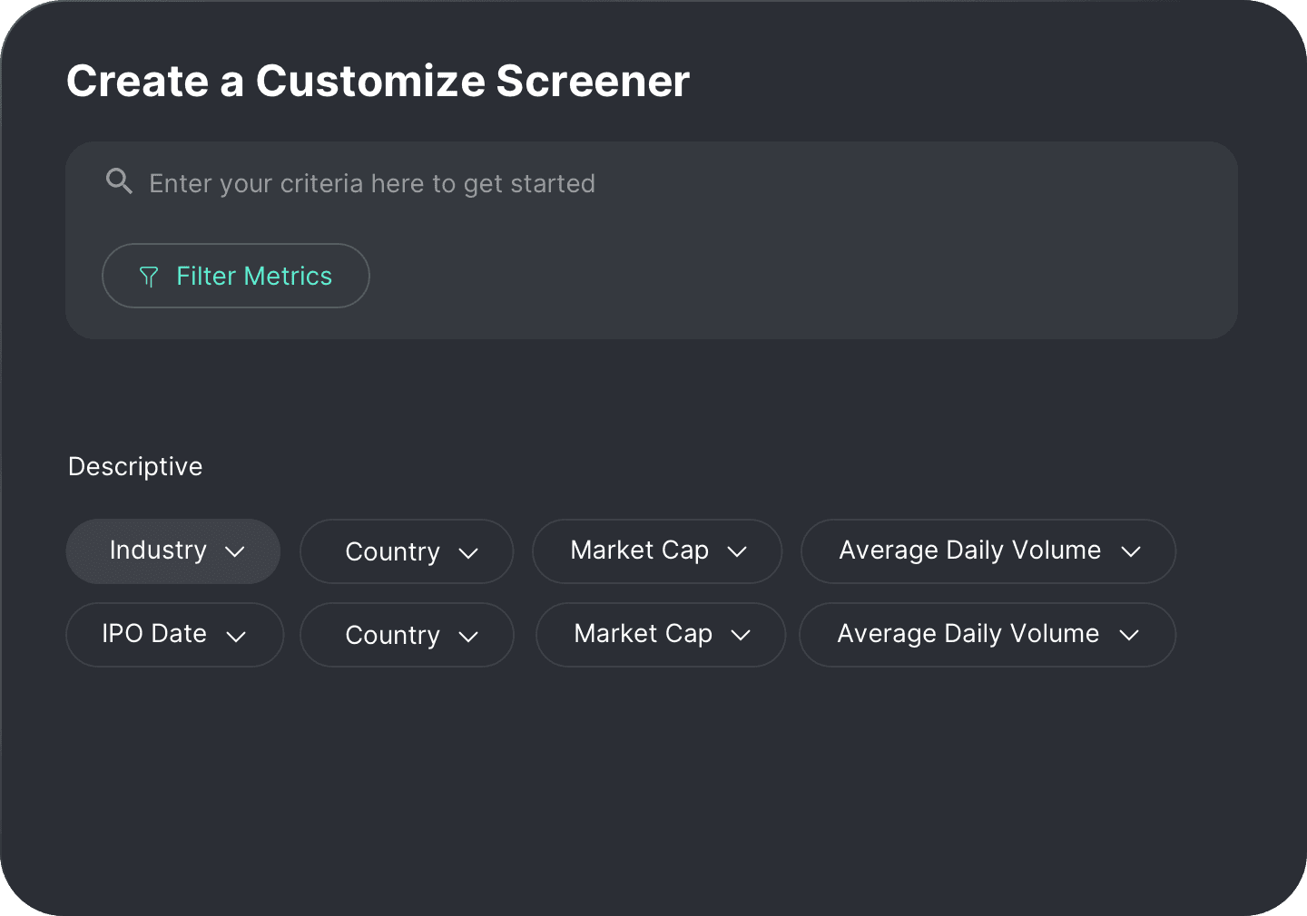Click the magnifying glass search icon
The image size is (1307, 916).
119,181
